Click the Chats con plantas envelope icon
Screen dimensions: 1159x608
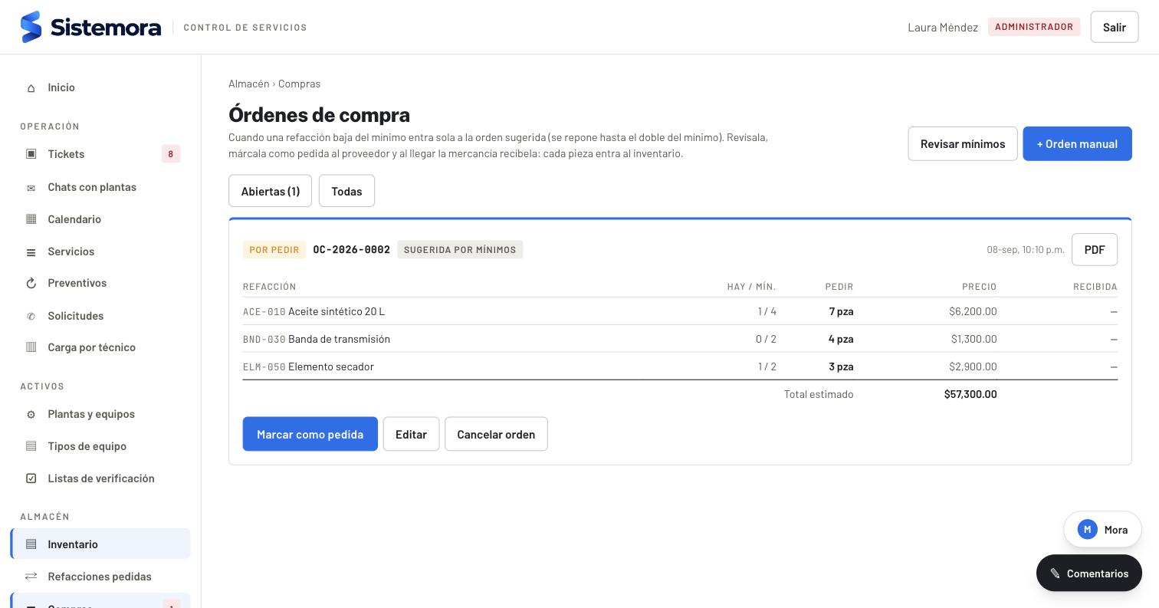[x=31, y=188]
